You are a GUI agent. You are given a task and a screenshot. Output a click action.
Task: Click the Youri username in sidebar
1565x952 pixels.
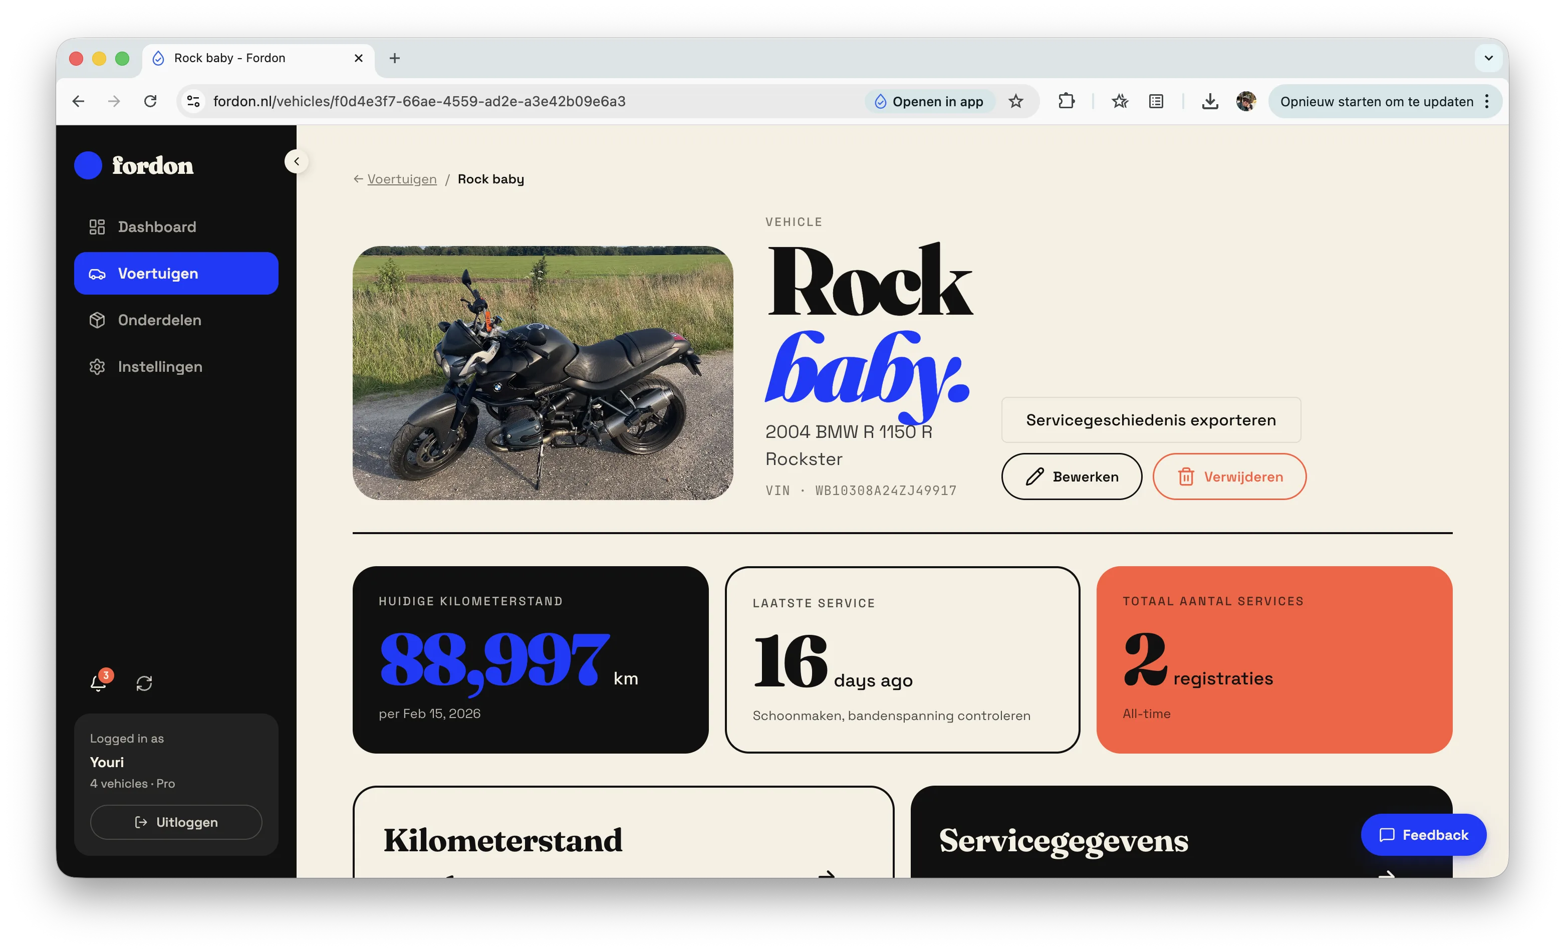tap(107, 762)
